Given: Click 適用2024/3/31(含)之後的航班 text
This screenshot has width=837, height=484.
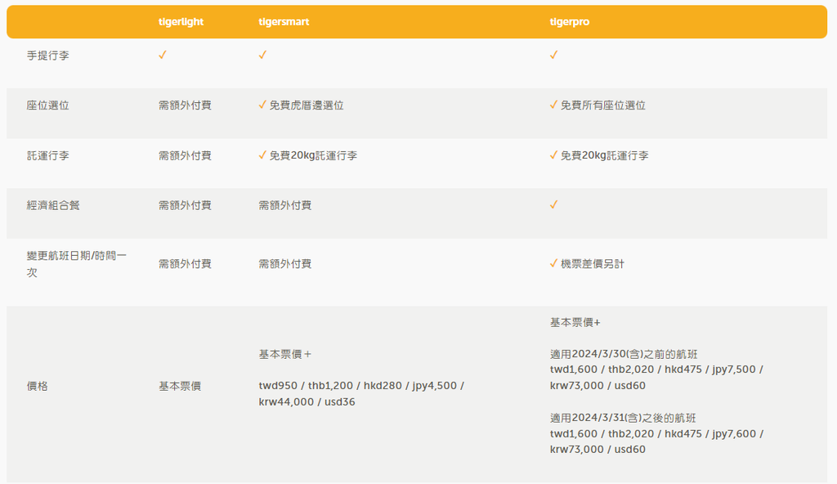Looking at the screenshot, I should click(x=623, y=418).
